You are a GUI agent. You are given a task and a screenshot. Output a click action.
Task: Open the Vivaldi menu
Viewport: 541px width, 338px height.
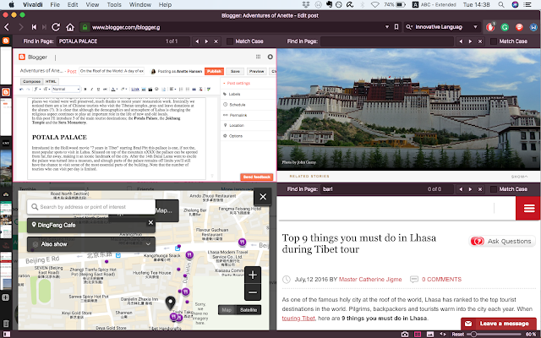(32, 4)
